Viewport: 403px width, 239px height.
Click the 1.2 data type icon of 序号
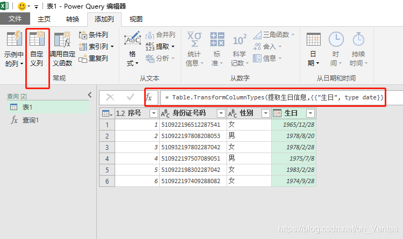pyautogui.click(x=121, y=113)
